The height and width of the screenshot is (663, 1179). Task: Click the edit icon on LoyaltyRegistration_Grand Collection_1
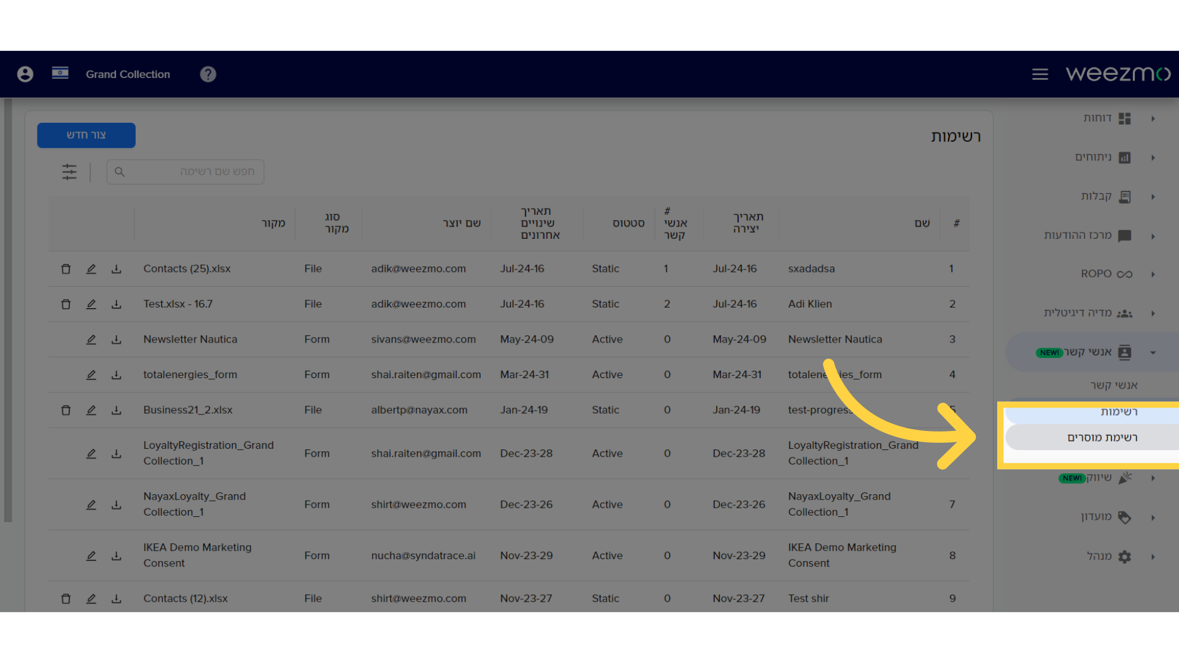point(91,452)
